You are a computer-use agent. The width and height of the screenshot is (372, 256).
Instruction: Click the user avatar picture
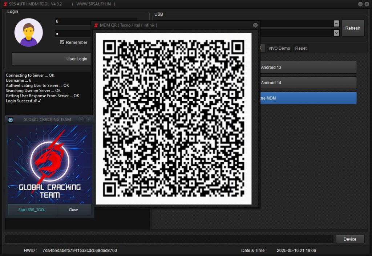point(28,32)
